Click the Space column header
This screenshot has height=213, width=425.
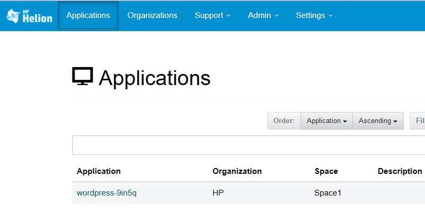pyautogui.click(x=326, y=171)
